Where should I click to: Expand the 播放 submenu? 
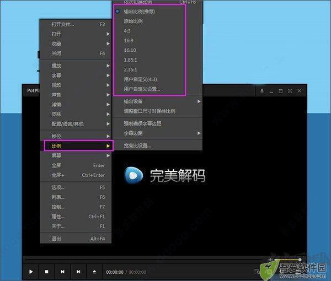tap(76, 66)
